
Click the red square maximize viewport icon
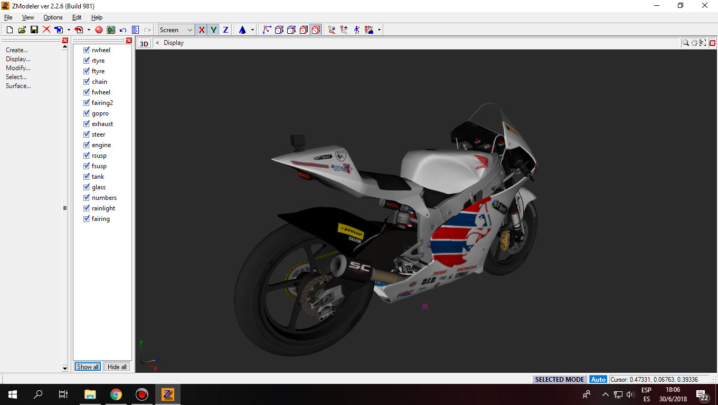click(x=712, y=43)
